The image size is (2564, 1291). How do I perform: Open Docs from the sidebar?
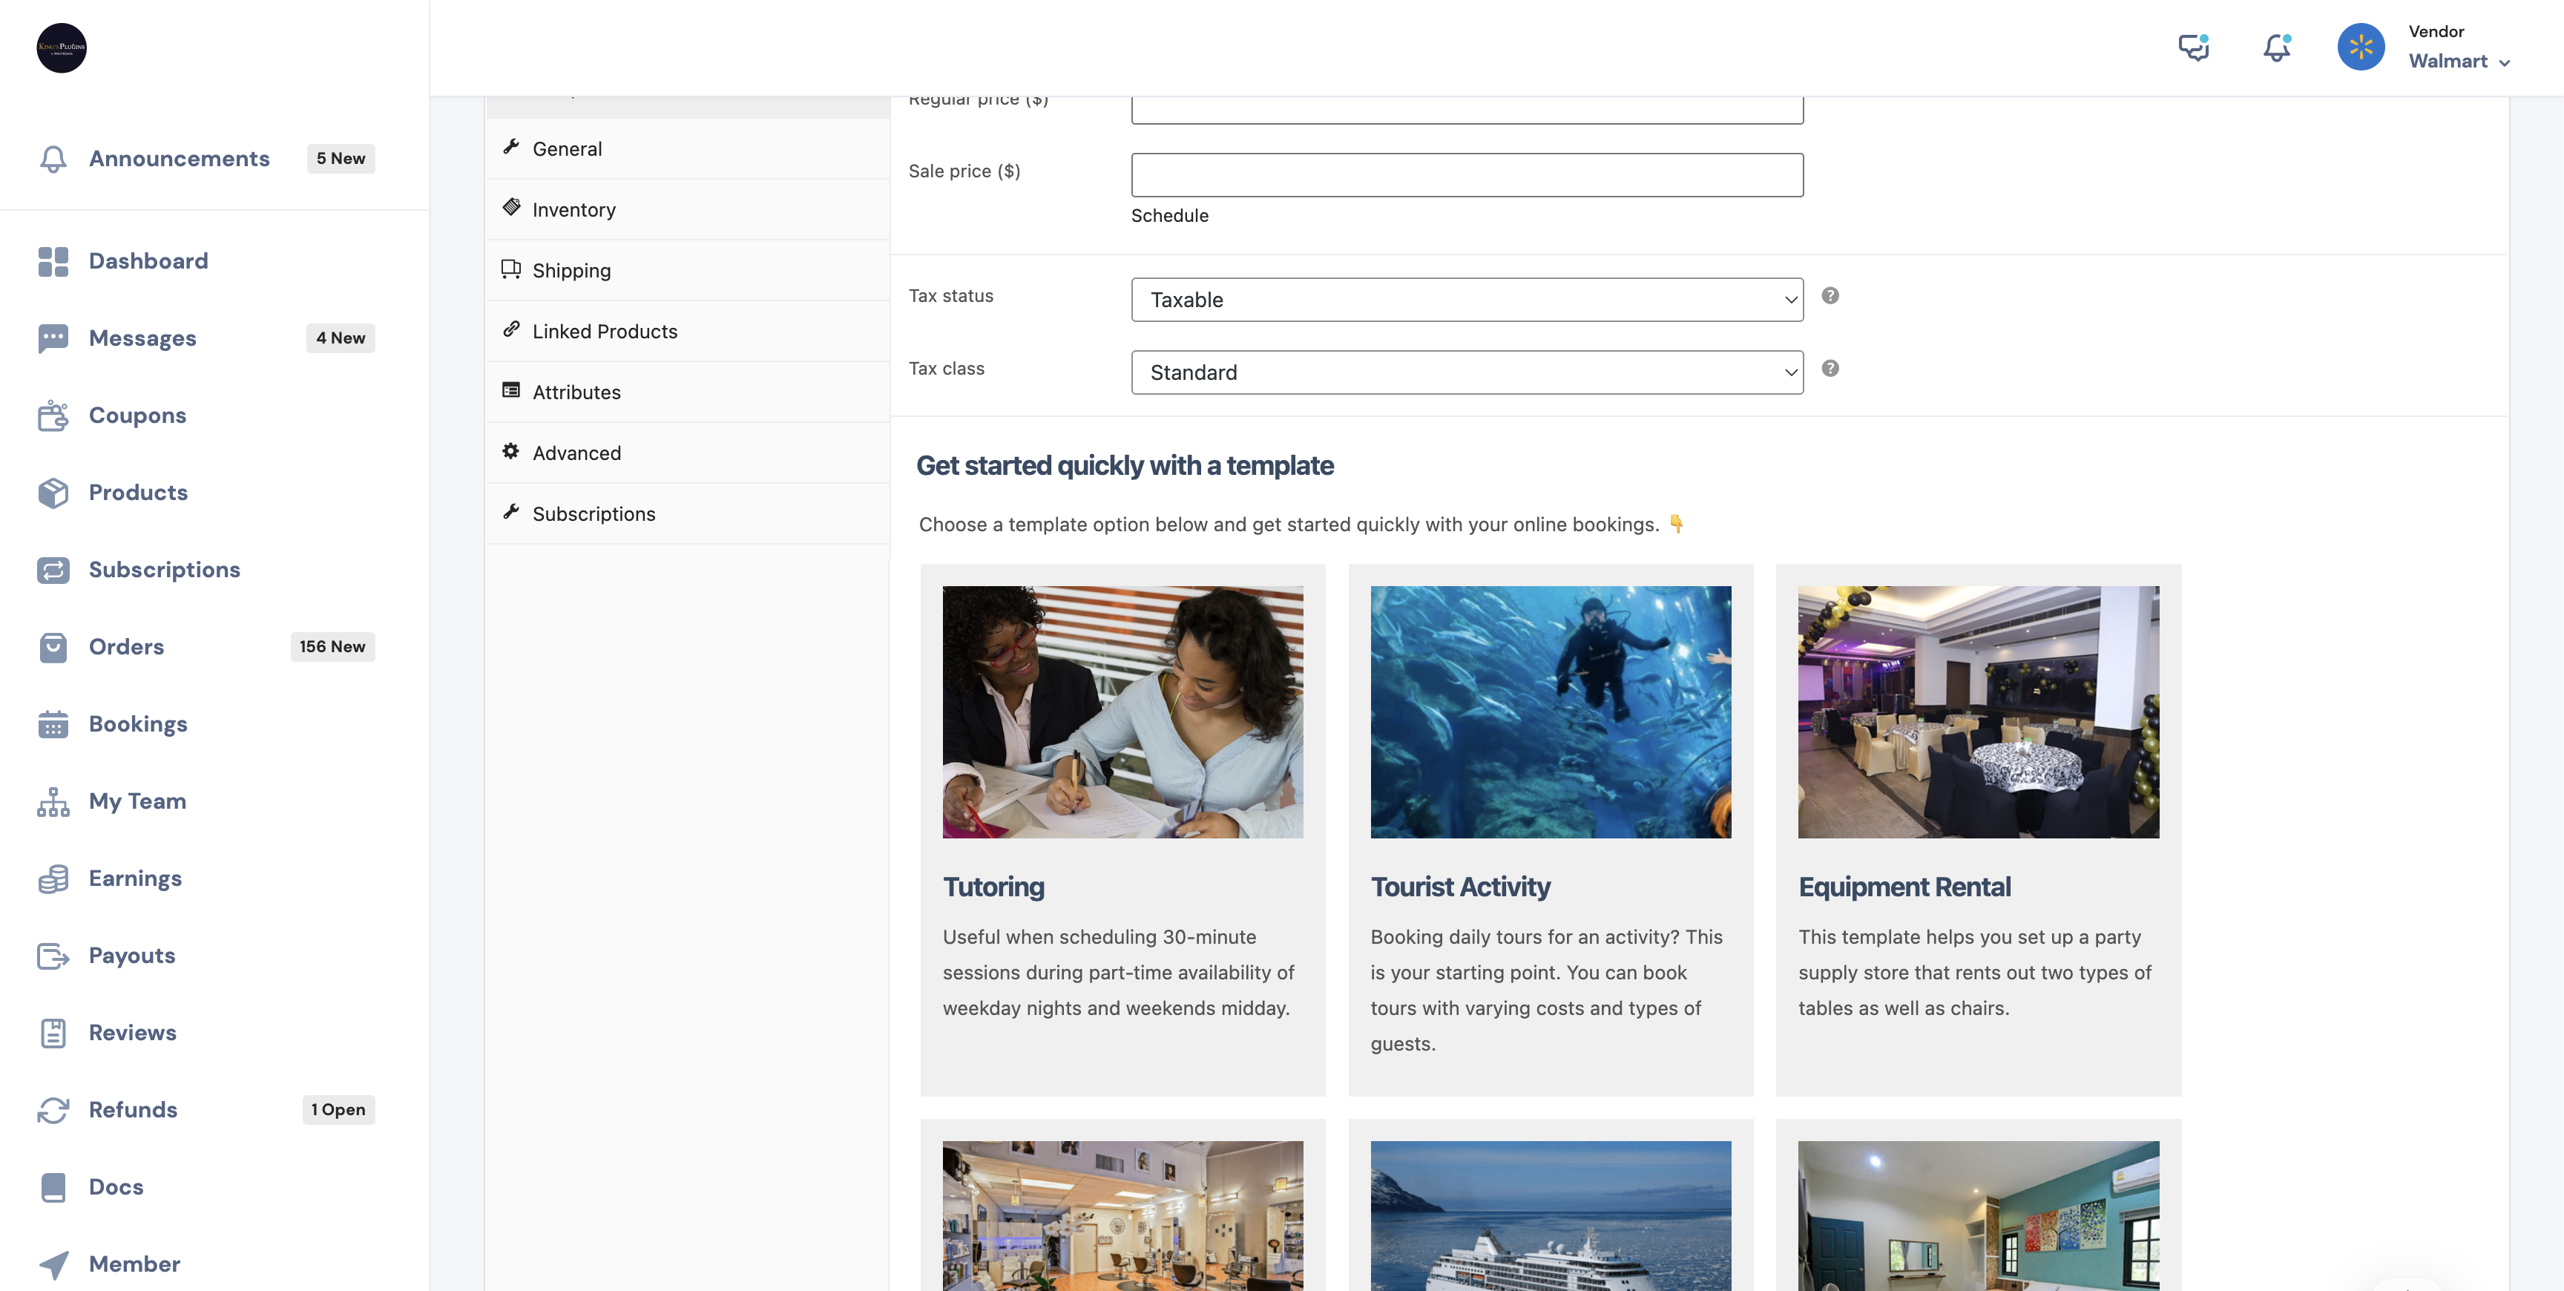pyautogui.click(x=116, y=1186)
